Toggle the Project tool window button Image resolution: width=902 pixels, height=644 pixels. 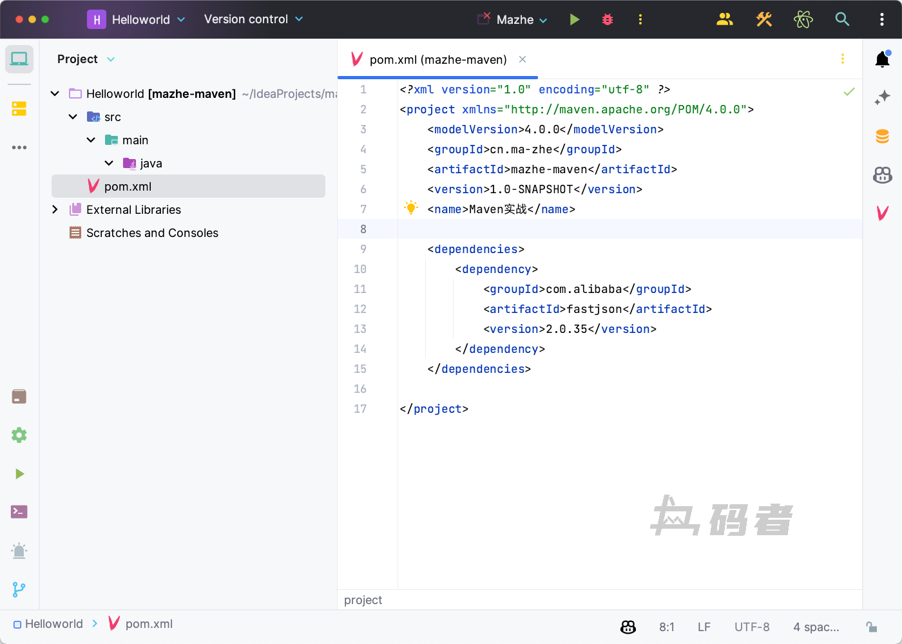19,59
